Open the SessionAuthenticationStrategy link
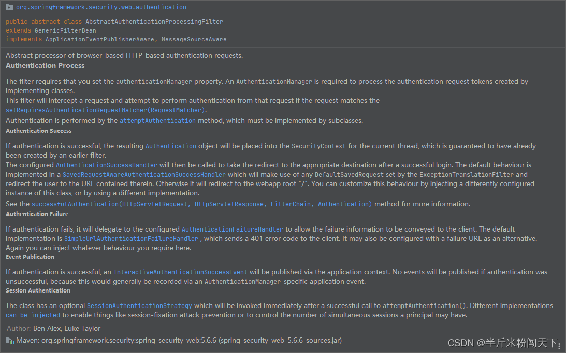The image size is (566, 353). pyautogui.click(x=139, y=305)
